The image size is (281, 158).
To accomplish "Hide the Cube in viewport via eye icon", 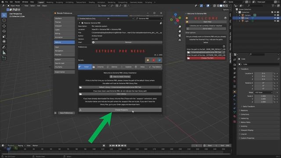I will pos(275,18).
